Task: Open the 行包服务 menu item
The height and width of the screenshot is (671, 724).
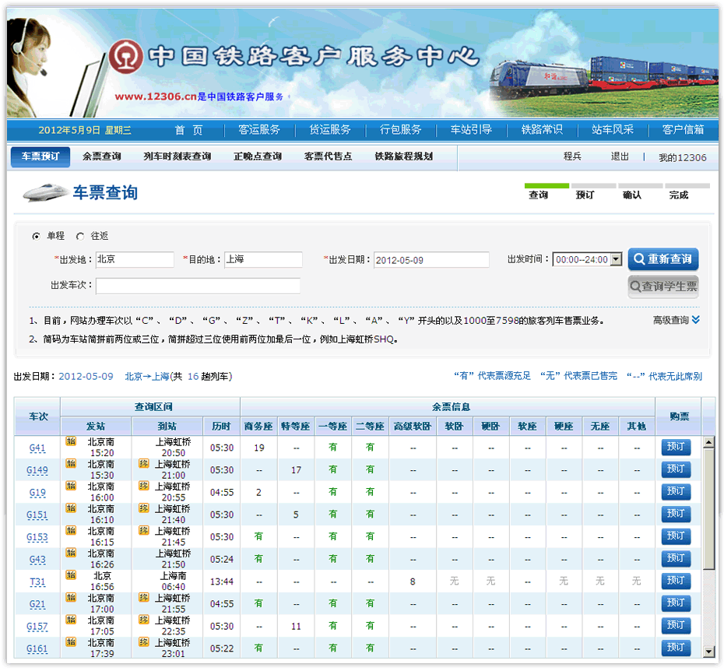Action: click(x=400, y=130)
